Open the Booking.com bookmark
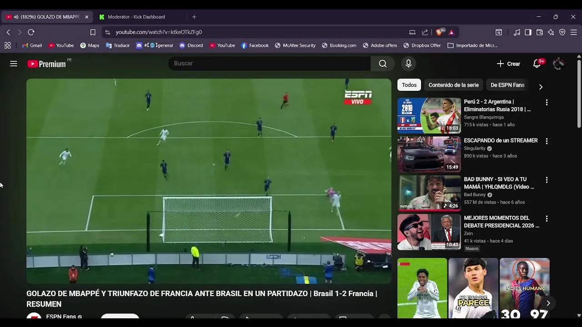This screenshot has width=582, height=327. [339, 45]
